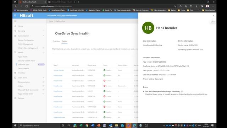Reload the page

coord(27,6)
